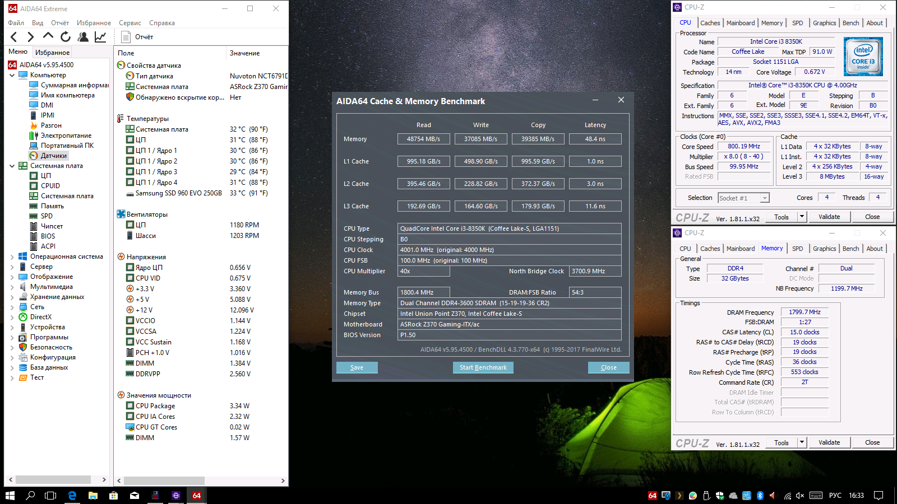
Task: Open the notification center icon
Action: coord(878,496)
